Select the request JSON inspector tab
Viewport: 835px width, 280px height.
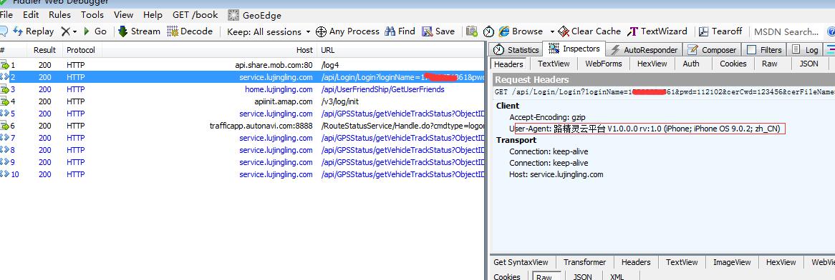809,64
